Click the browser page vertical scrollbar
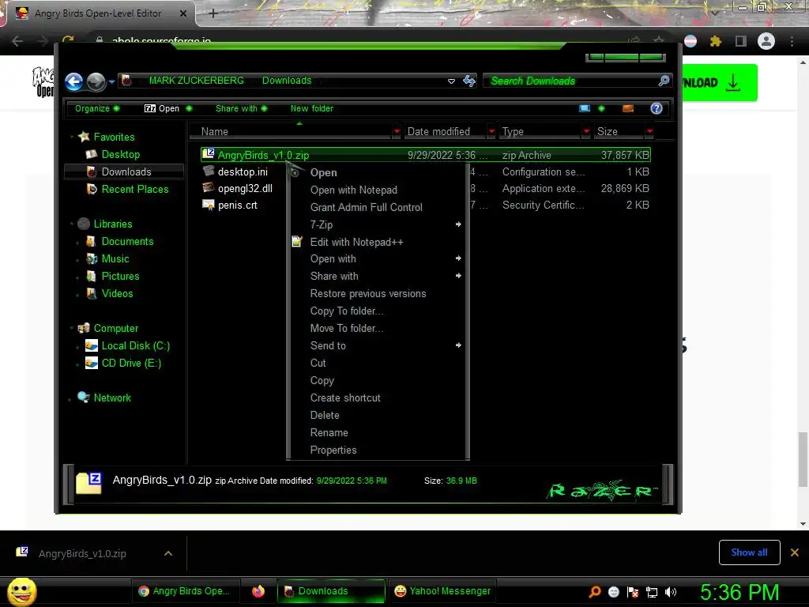This screenshot has width=809, height=607. (x=803, y=459)
